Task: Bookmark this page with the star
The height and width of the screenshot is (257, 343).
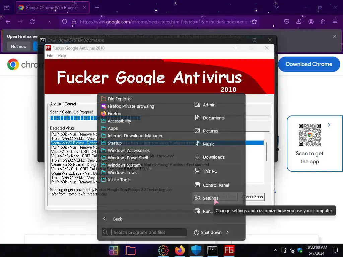Action: point(254,22)
